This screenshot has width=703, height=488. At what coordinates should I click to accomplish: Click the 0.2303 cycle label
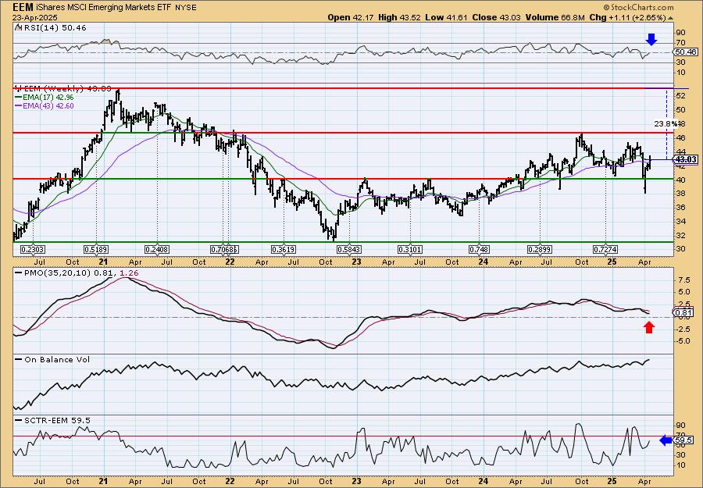click(33, 249)
